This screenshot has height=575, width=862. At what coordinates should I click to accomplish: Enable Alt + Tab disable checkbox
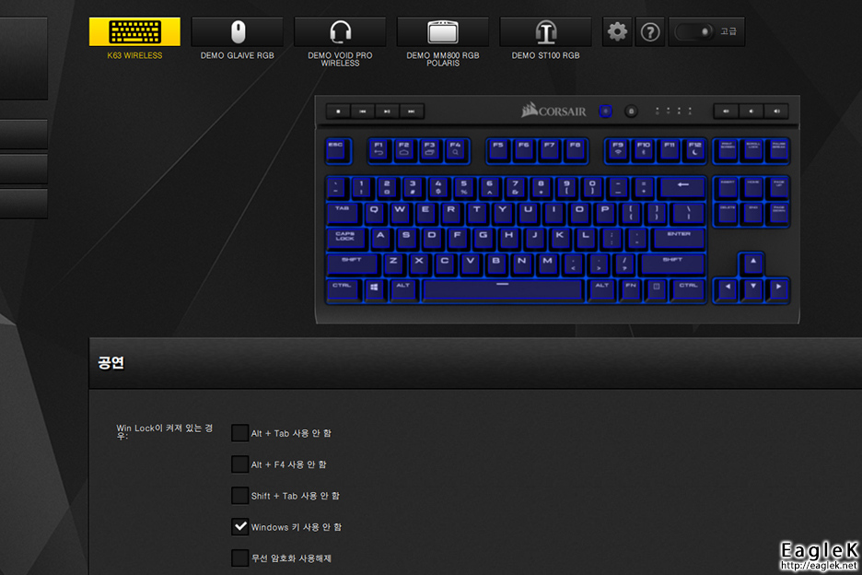point(239,433)
